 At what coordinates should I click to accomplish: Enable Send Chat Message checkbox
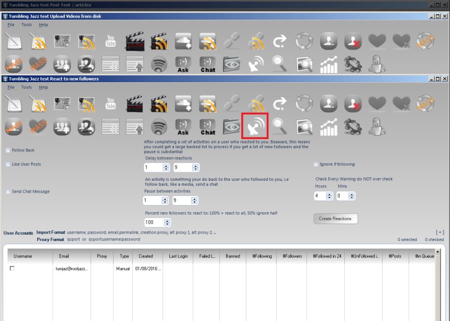[8, 191]
